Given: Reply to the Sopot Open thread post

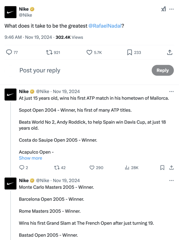Looking at the screenshot, I should coord(22,168).
